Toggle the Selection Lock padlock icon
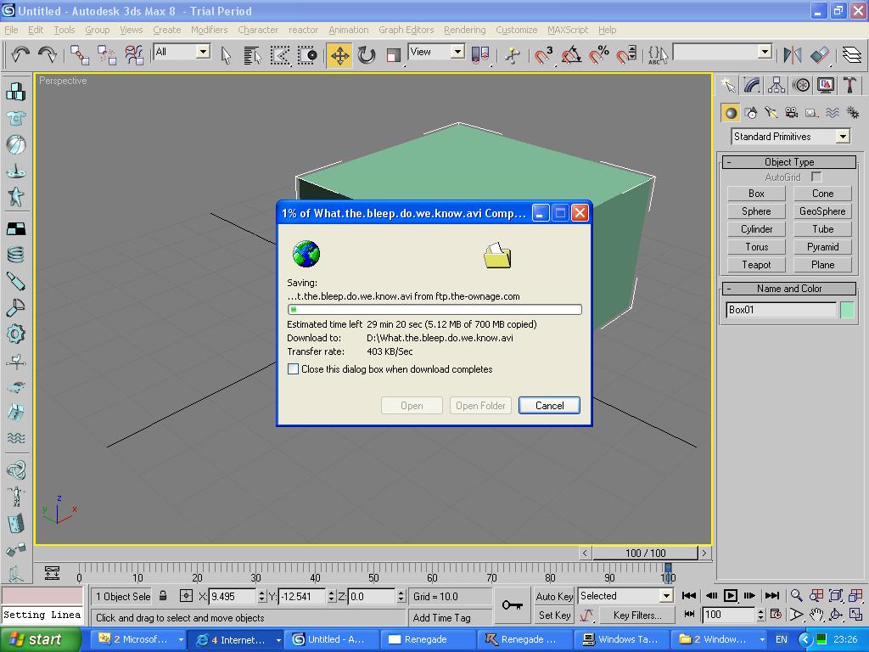This screenshot has width=869, height=652. pyautogui.click(x=163, y=596)
